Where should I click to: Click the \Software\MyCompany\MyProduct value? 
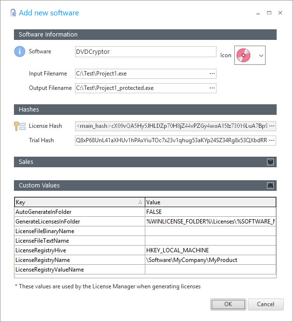pyautogui.click(x=210, y=260)
